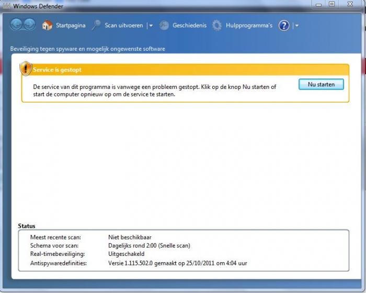366x293 pixels.
Task: Click the service stopped description message
Action: point(155,91)
